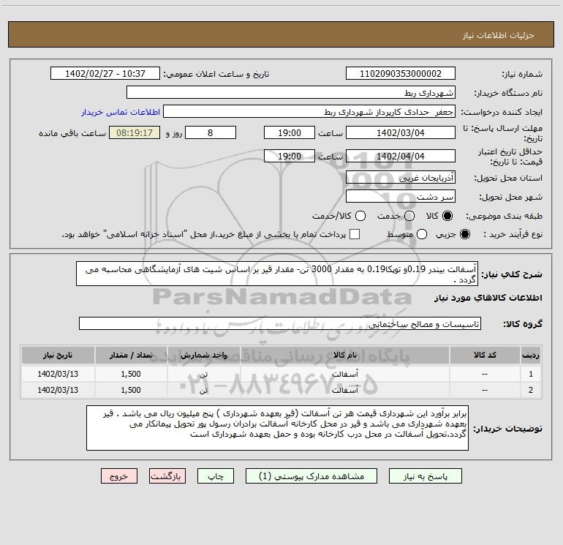Click the جزئیات اطلاعات نیاز header title
Screen dimensions: 563x545
coord(499,35)
